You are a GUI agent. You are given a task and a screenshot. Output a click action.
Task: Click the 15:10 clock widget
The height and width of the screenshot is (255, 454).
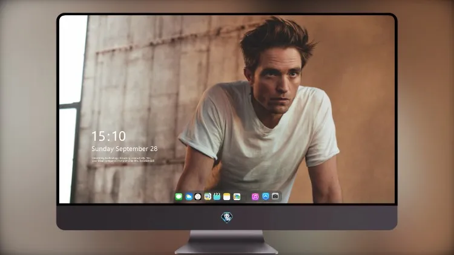click(x=108, y=136)
